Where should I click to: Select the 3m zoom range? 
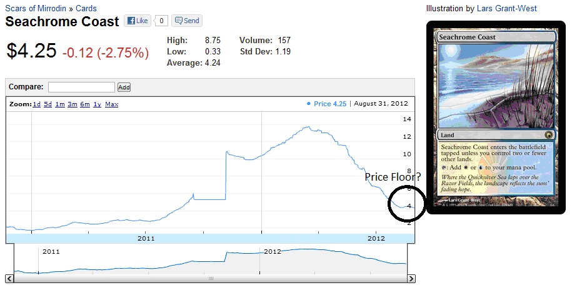tap(73, 104)
